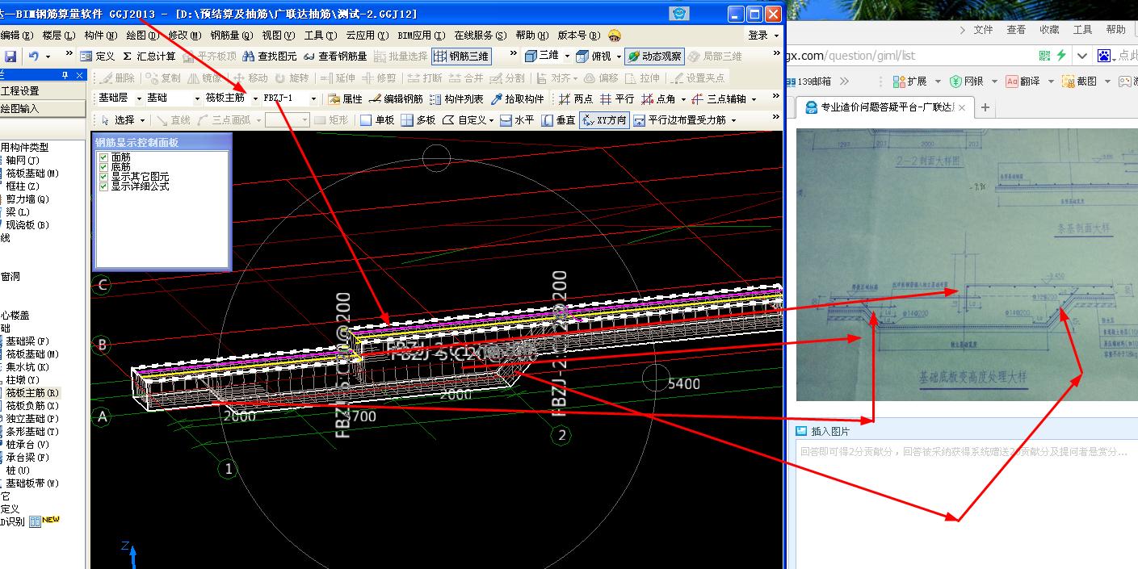The image size is (1138, 569).
Task: Open 工程设置 project settings panel
Action: coord(42,91)
